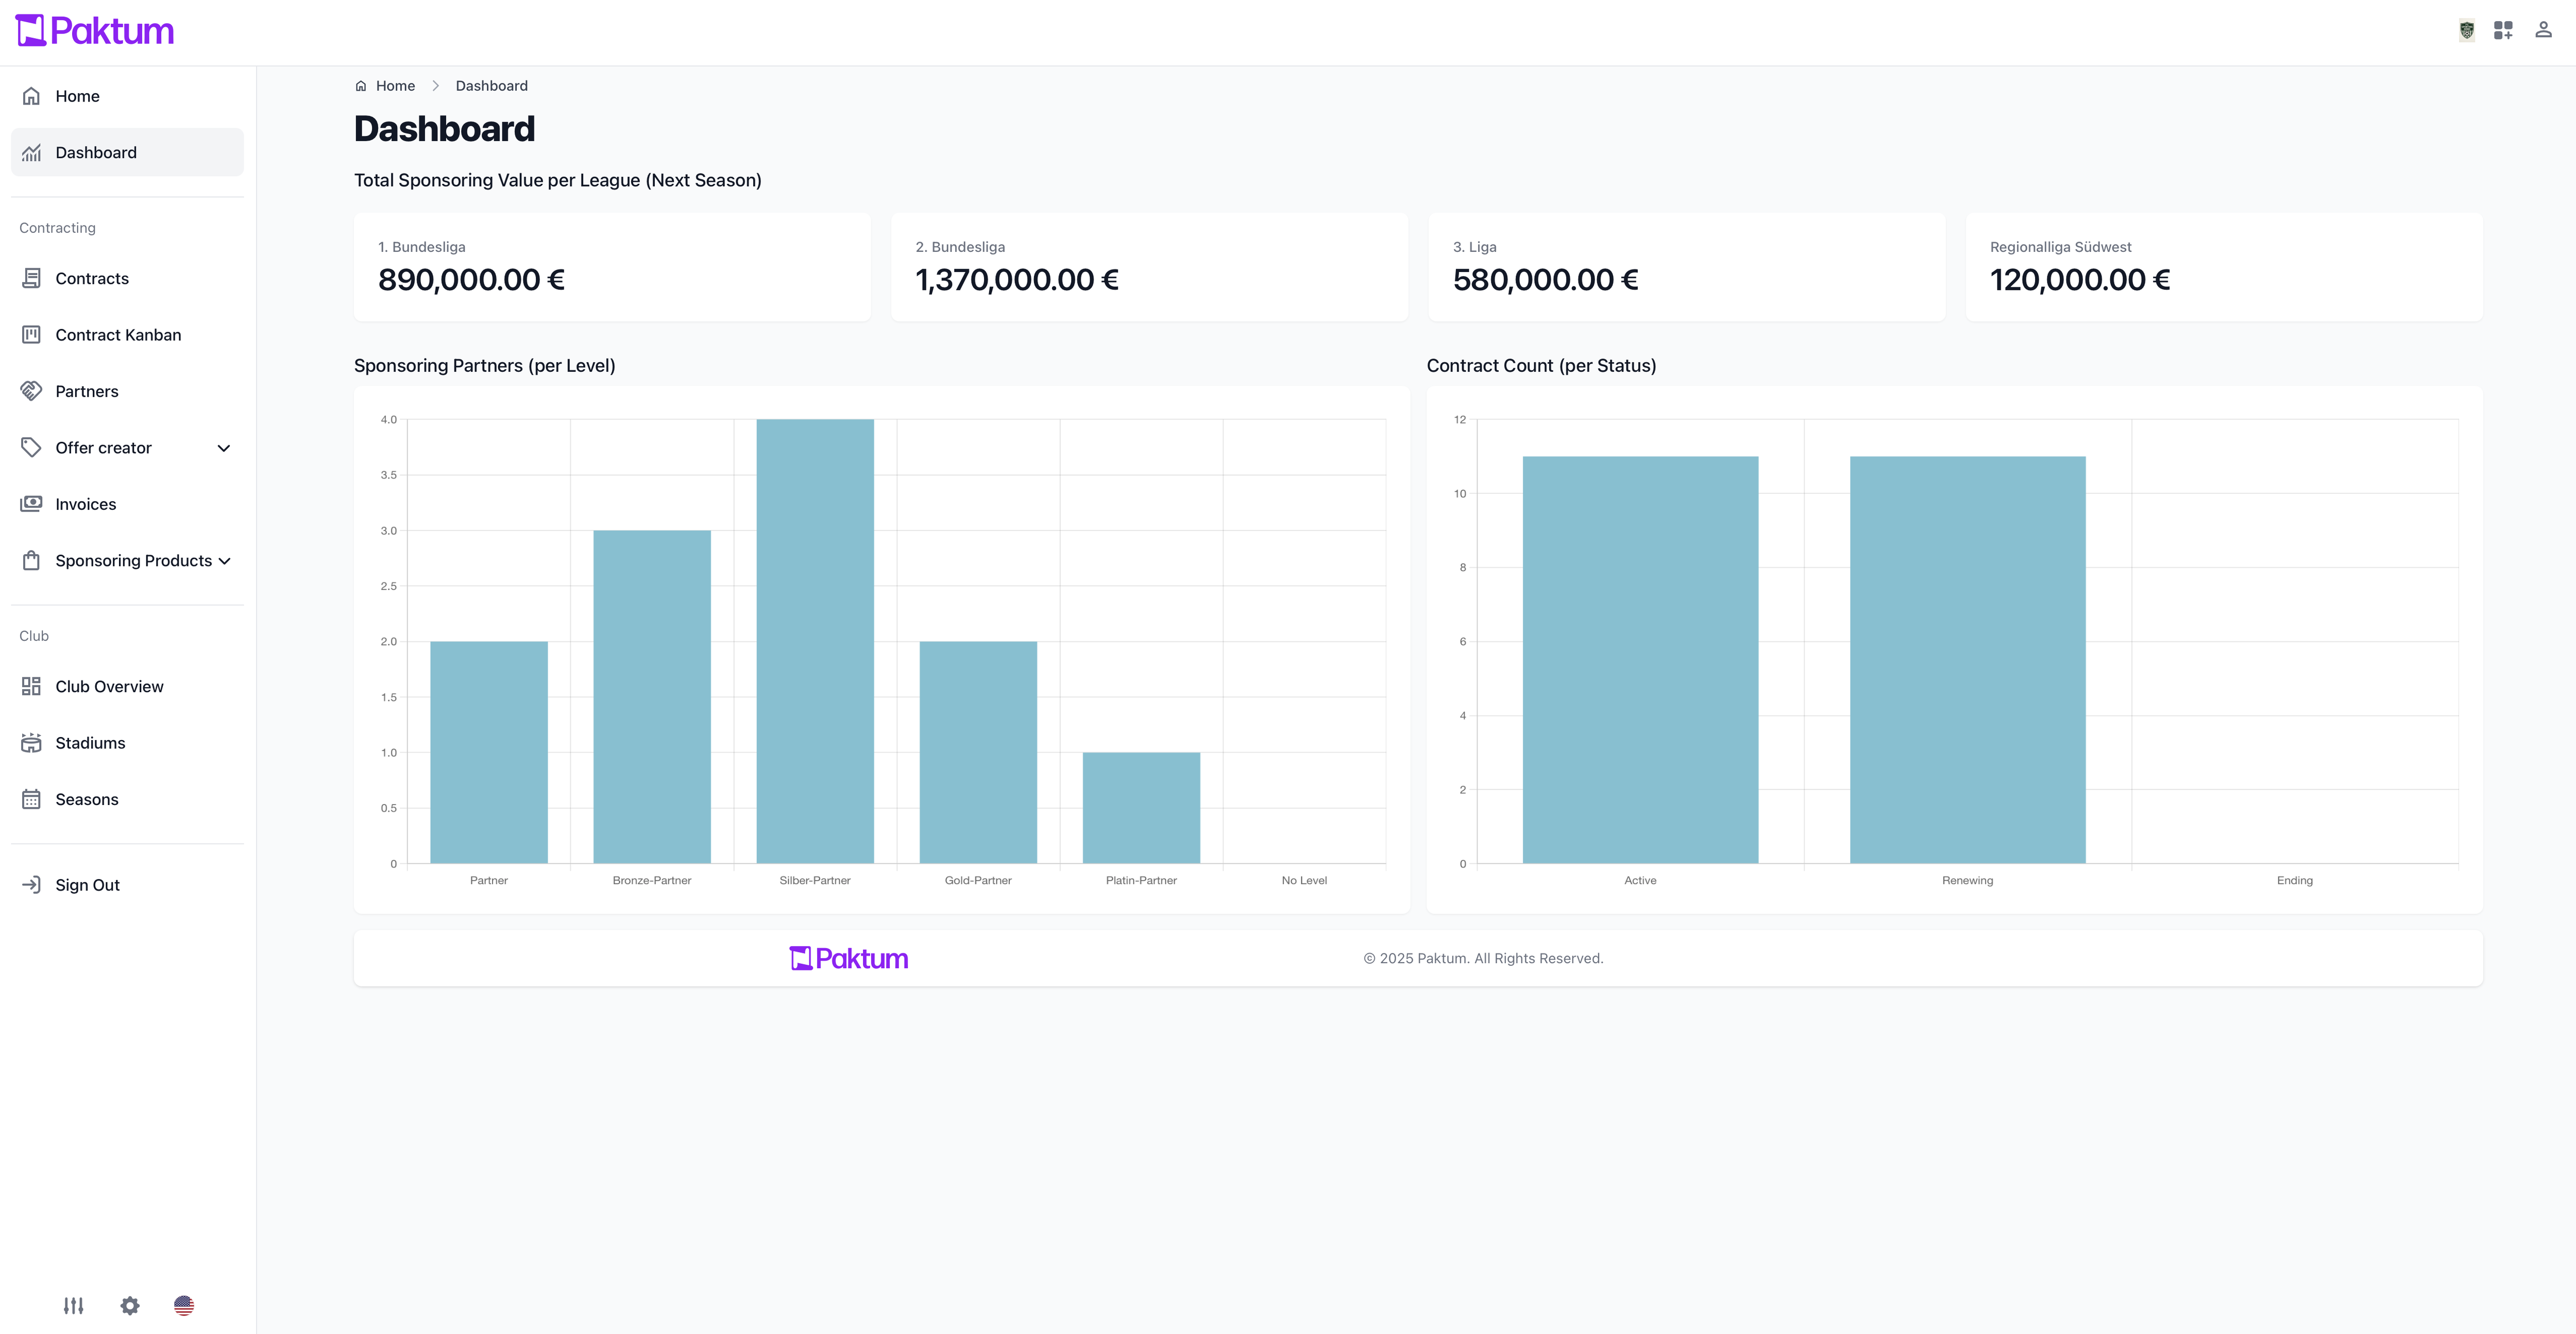Click the Platin-Partner bar in chart
2576x1334 pixels.
1141,808
